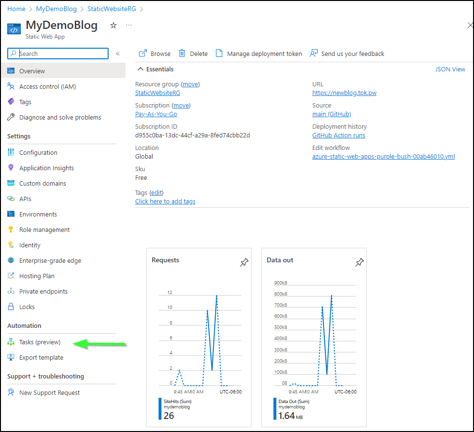Click the feedback person icon
The width and height of the screenshot is (474, 432).
tap(314, 54)
